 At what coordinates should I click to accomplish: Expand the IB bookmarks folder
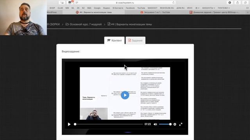point(197,8)
